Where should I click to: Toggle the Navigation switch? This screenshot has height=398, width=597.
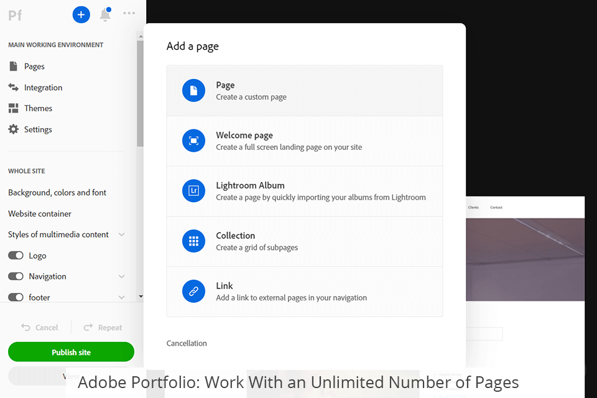[x=16, y=276]
